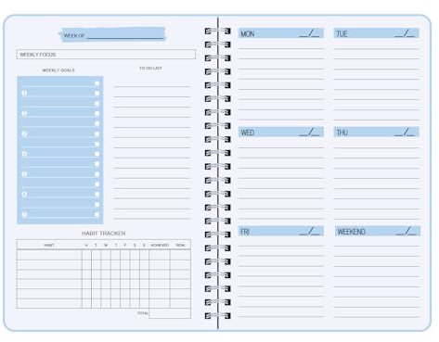
Task: Click the first numbered goal circle
Action: (x=24, y=93)
